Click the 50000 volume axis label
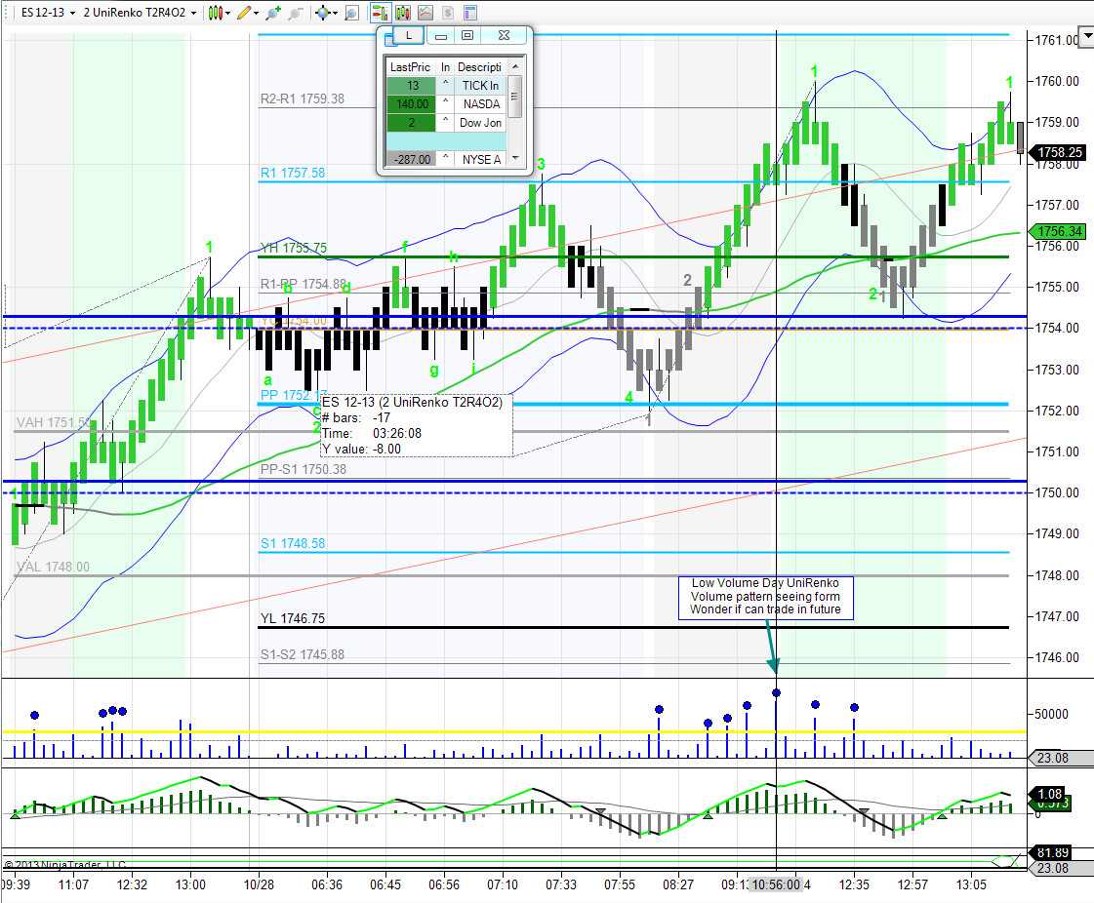The image size is (1094, 903). (1051, 714)
